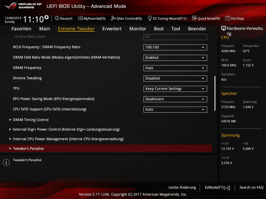
Task: Click the BCLK value 100.0 MHz
Action: [x=229, y=65]
